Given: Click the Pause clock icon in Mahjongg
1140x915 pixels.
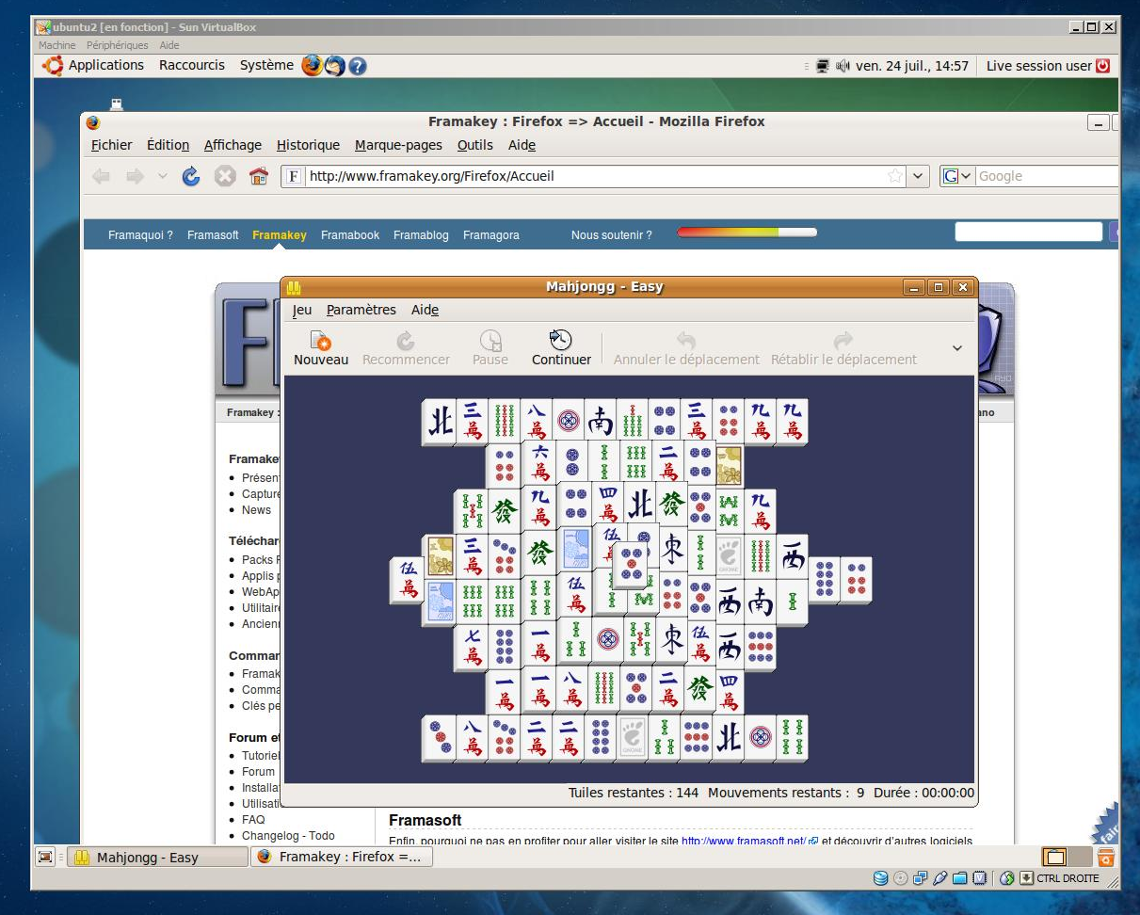Looking at the screenshot, I should (490, 341).
